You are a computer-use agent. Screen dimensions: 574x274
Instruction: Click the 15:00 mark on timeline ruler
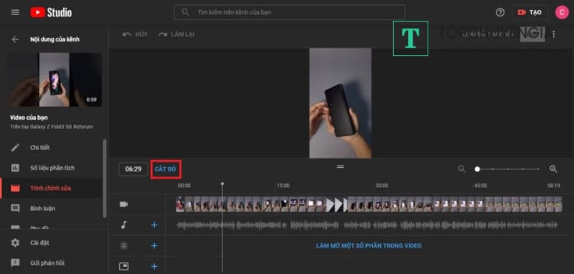point(283,186)
